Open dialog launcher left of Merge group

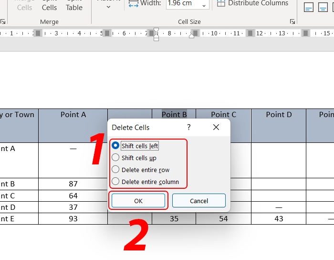[3, 22]
